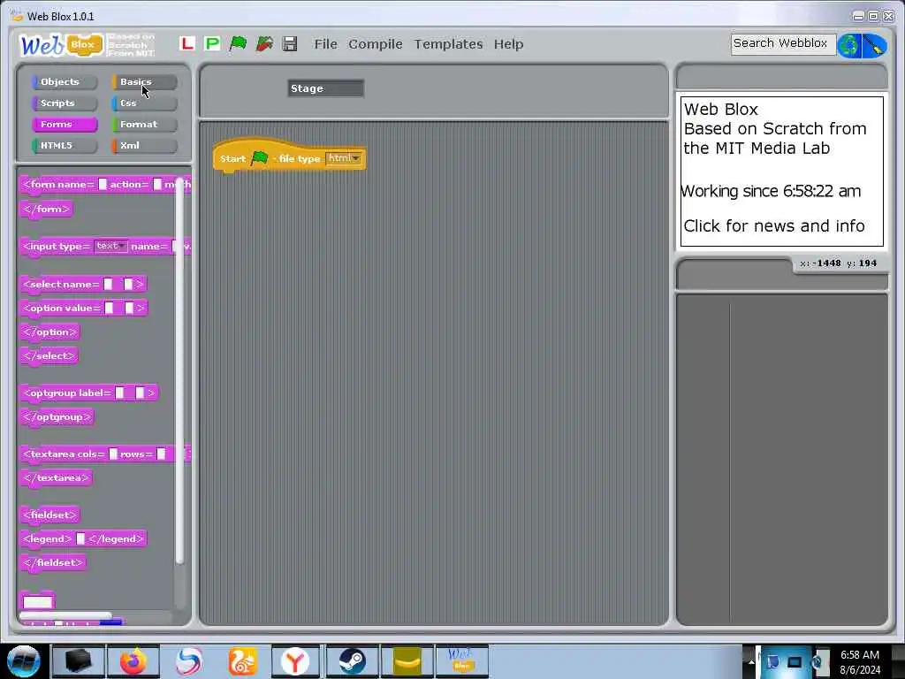Viewport: 905px width, 679px height.
Task: Click the green flag run icon in toolbar
Action: (x=238, y=44)
